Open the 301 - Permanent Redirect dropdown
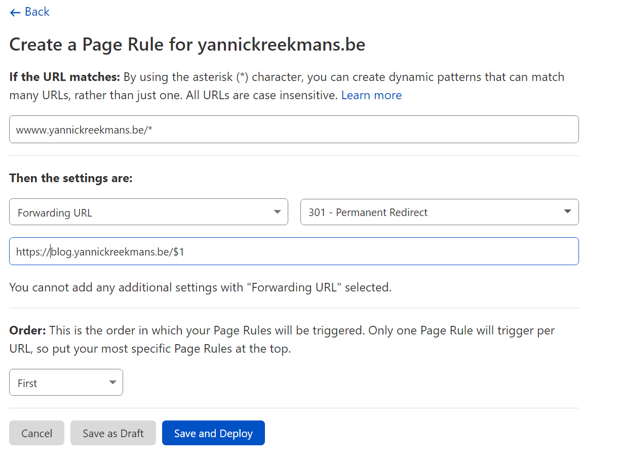Viewport: 618px width, 465px height. (x=431, y=213)
